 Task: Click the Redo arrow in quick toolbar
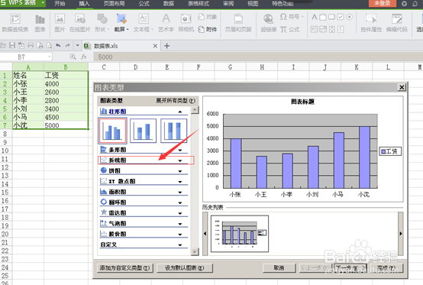(67, 45)
